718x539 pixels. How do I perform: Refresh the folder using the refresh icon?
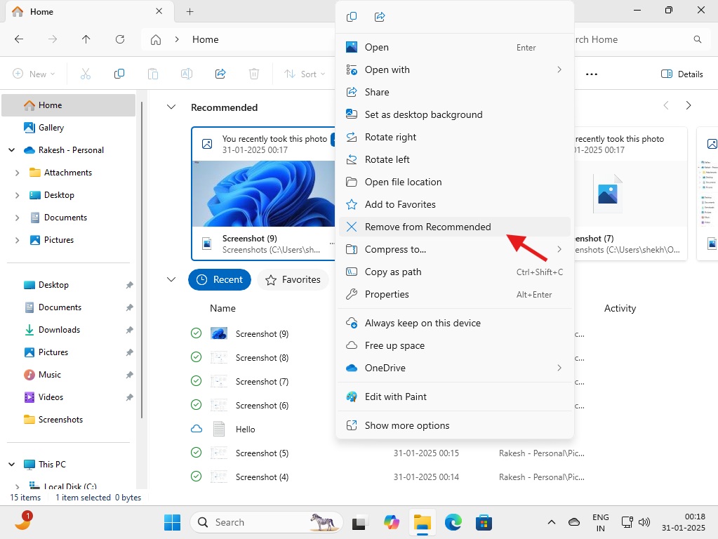click(x=119, y=39)
